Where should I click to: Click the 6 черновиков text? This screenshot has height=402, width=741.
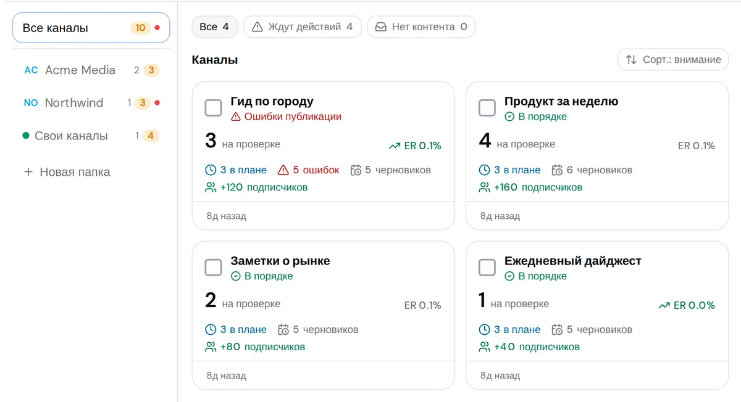coord(600,170)
